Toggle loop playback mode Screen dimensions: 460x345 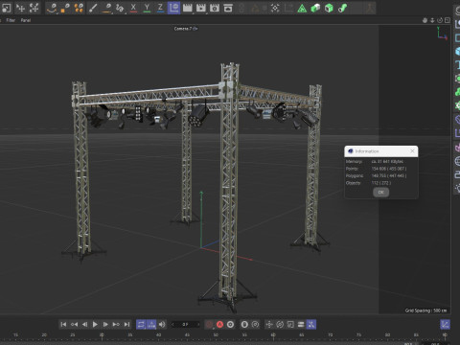pos(141,325)
